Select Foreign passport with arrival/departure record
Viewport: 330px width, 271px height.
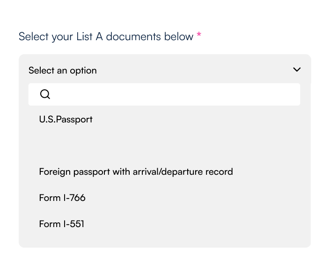coord(136,171)
